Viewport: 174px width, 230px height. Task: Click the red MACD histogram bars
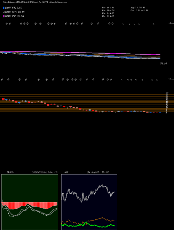(29, 205)
